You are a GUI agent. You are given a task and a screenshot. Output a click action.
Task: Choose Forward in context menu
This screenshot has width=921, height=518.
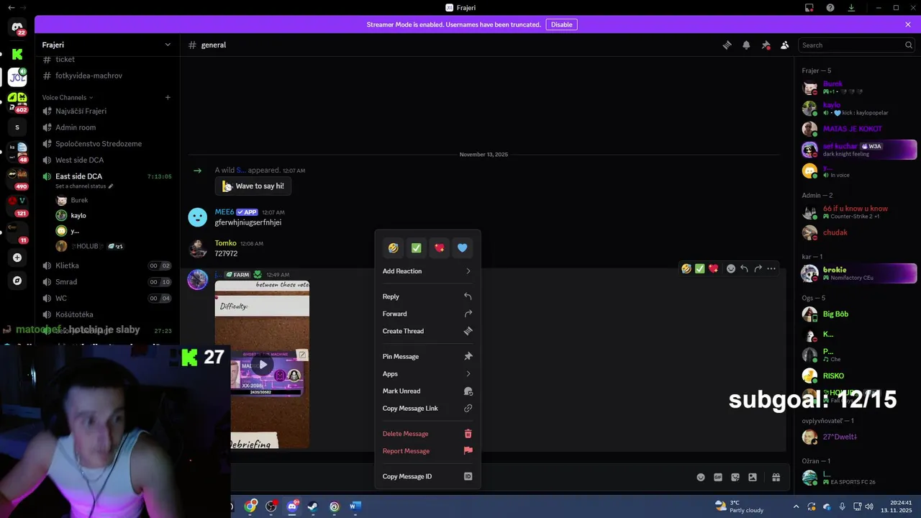[x=427, y=314]
